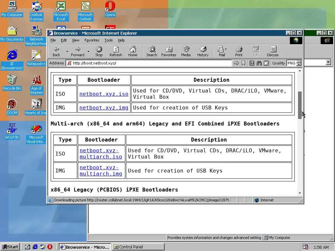Viewport: 335px width, 251px height.
Task: Launch Opera from the quick launch bar
Action: (50, 247)
